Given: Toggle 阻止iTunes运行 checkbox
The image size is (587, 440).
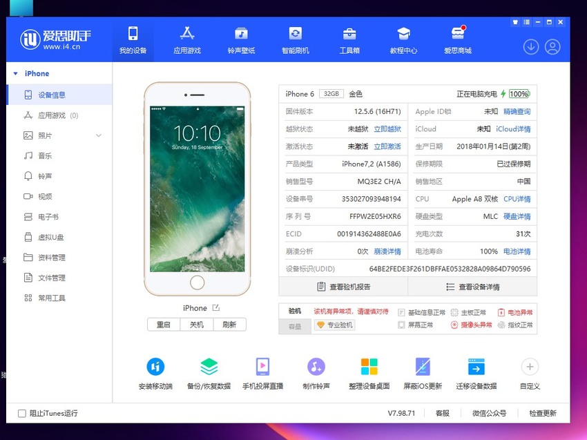Looking at the screenshot, I should click(22, 414).
